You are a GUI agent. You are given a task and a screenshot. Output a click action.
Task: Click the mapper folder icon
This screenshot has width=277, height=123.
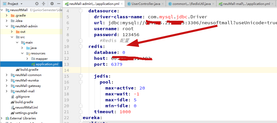[x=33, y=59]
